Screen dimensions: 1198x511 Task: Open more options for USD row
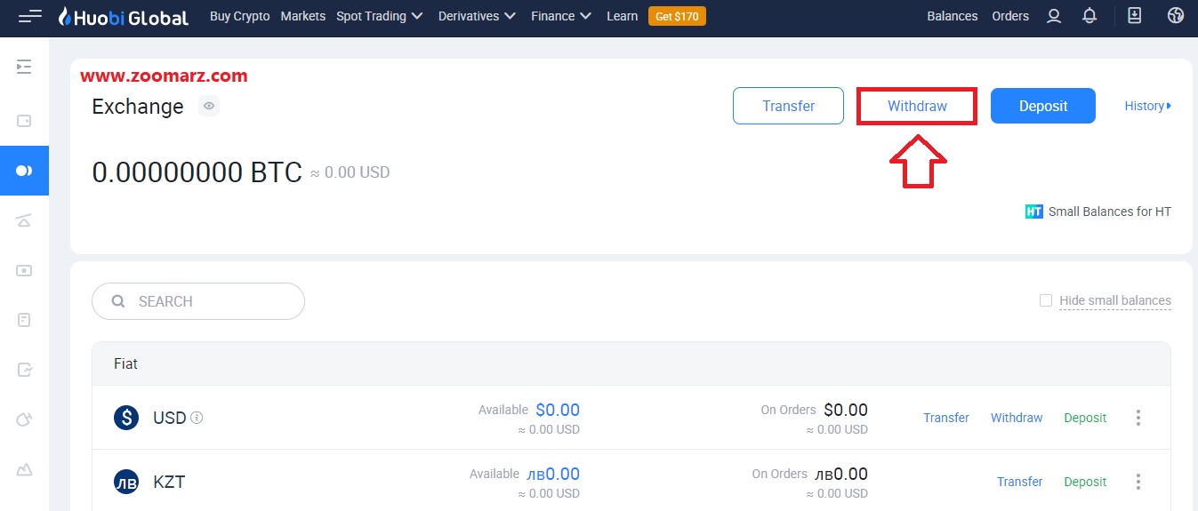[1138, 418]
